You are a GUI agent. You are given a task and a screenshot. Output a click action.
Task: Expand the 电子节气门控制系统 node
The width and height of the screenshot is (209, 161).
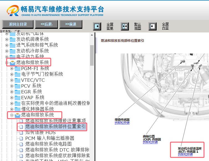(12, 74)
